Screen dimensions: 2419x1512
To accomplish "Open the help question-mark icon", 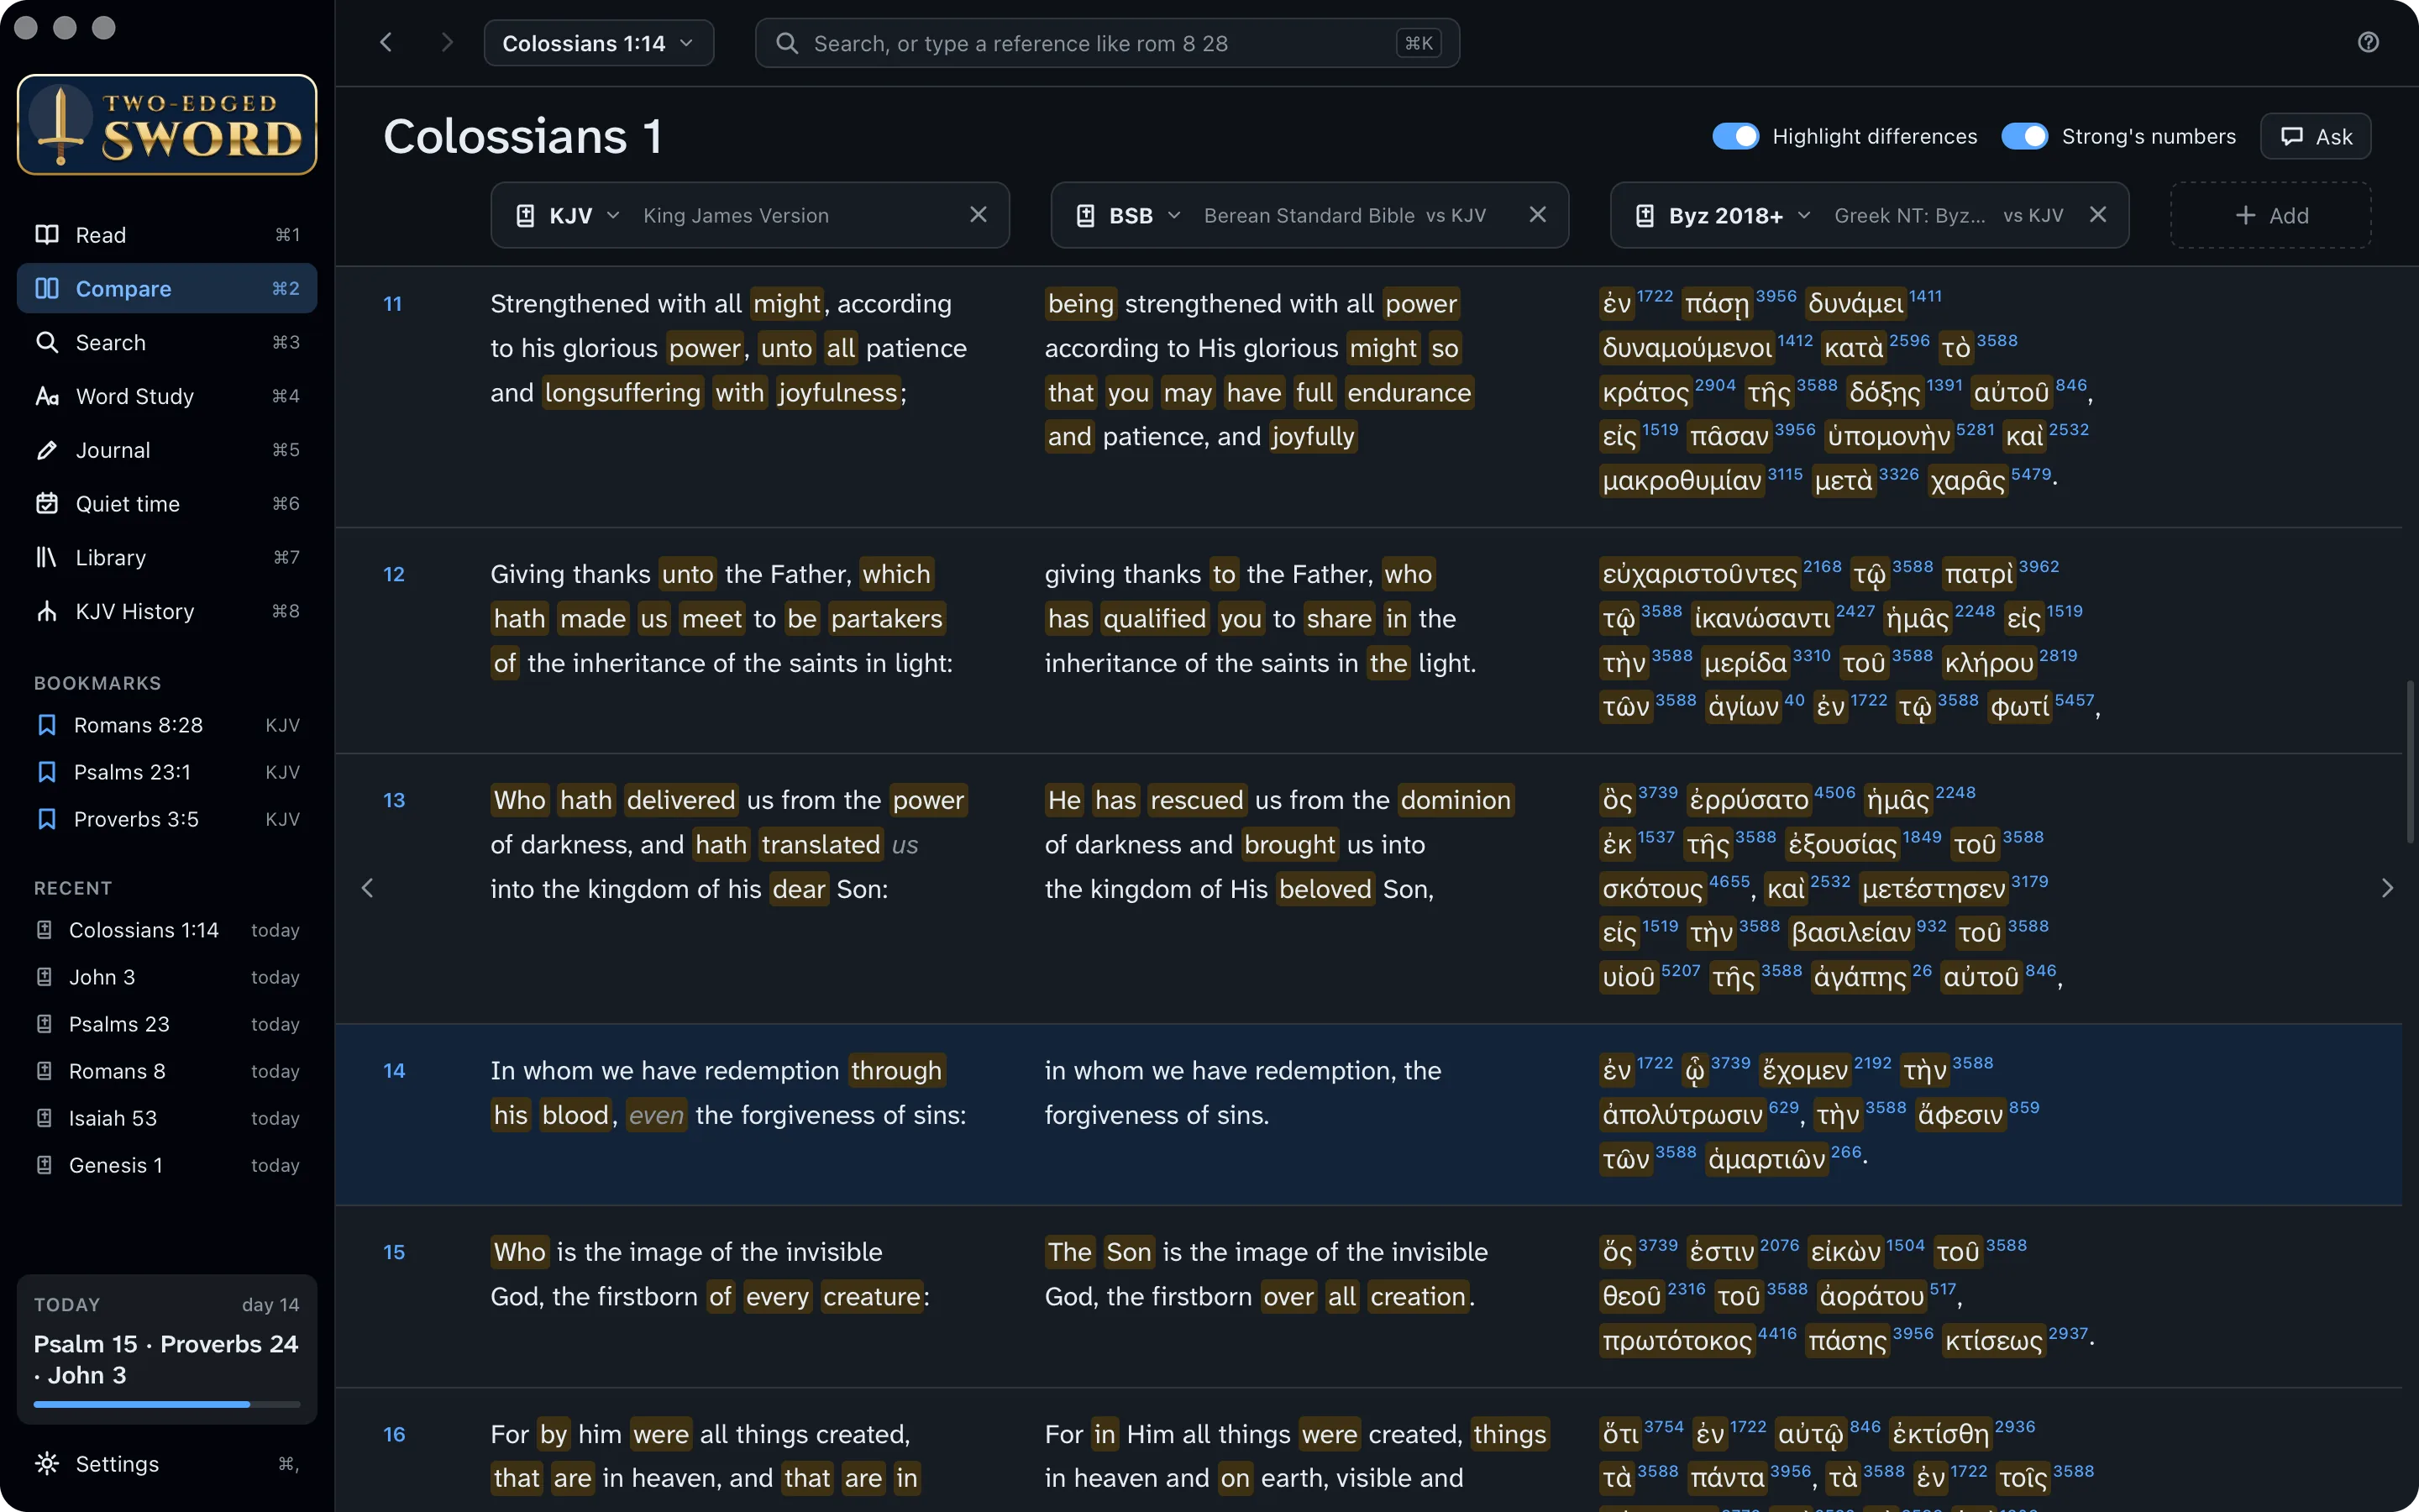I will tap(2368, 42).
